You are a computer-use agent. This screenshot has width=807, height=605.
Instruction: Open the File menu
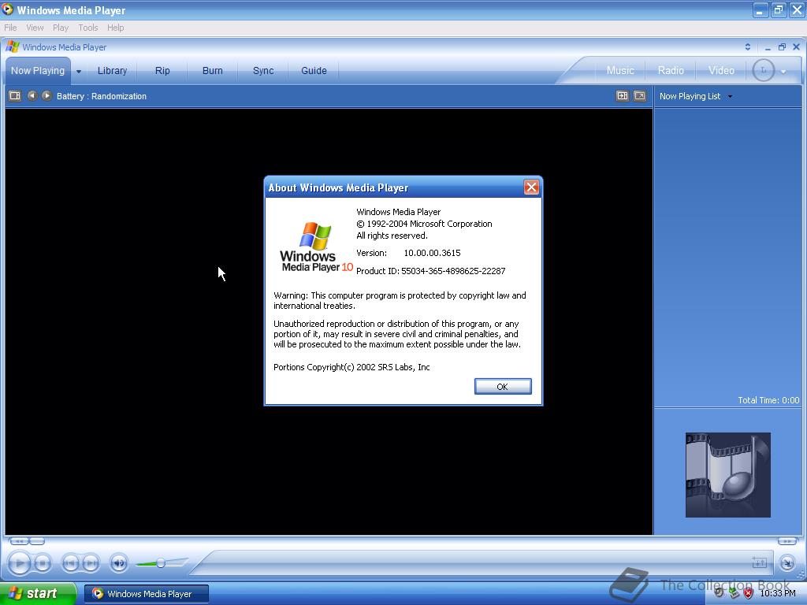pos(10,28)
